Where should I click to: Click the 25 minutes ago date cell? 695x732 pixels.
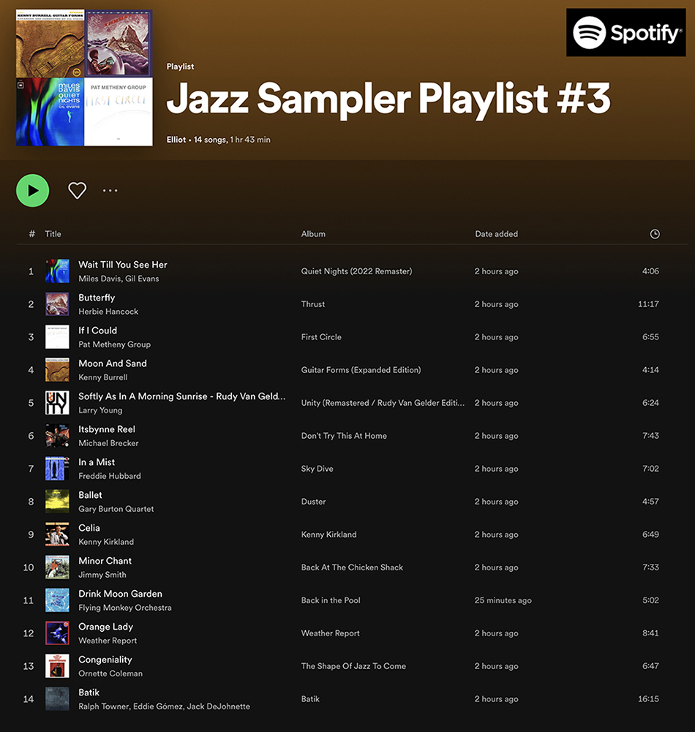tap(503, 600)
